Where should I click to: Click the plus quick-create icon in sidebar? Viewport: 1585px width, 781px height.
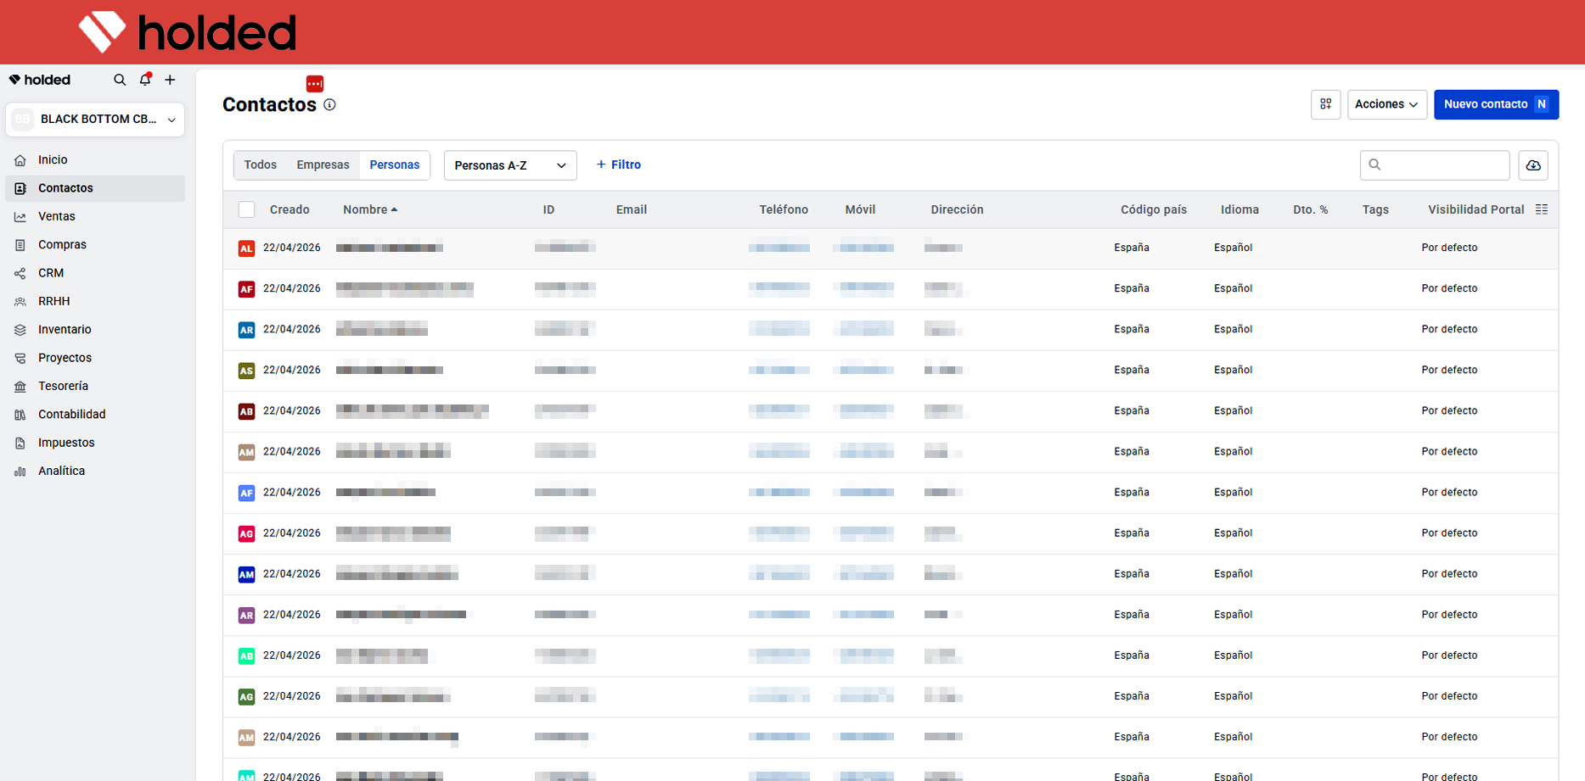pyautogui.click(x=170, y=80)
